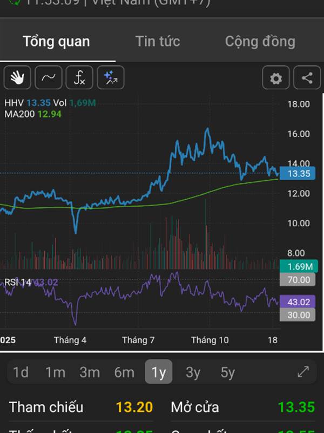Open the AI sparkle analysis tool
Screen dimensions: 324x433
[x=111, y=78]
